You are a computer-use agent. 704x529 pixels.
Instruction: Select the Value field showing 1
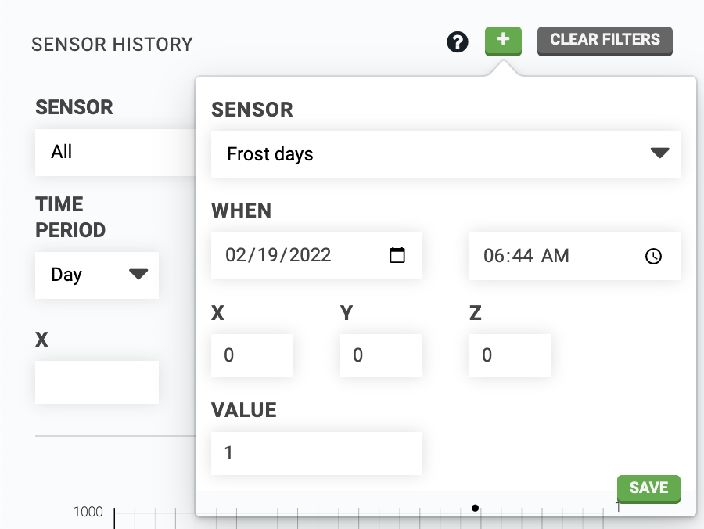tap(316, 453)
